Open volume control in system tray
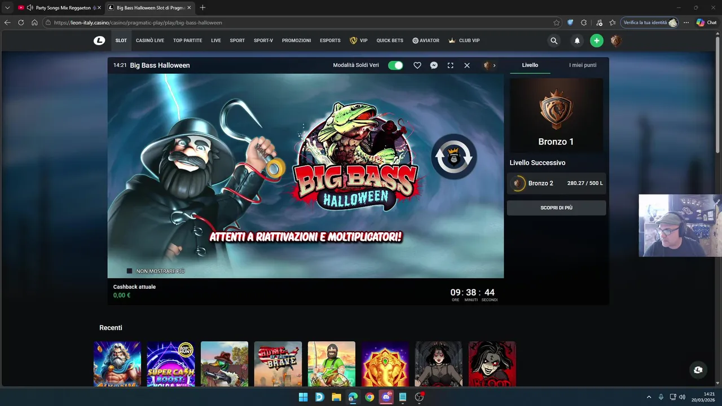This screenshot has height=406, width=722. 682,397
